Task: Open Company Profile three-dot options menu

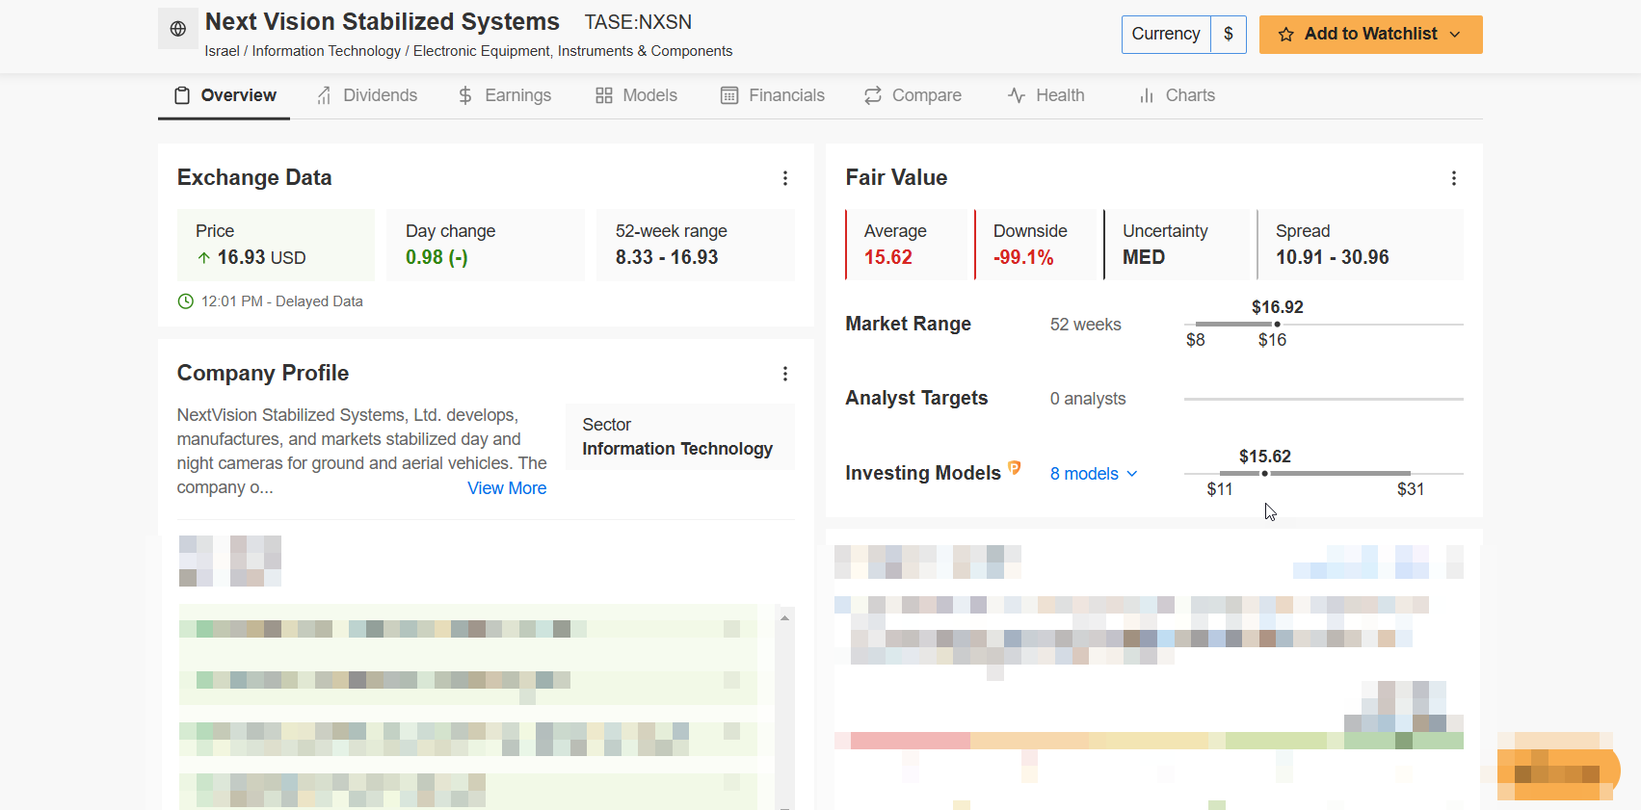Action: coord(785,374)
